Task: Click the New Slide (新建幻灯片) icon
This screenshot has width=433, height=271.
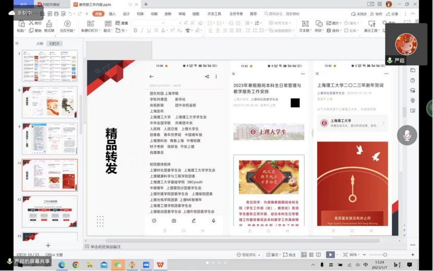Action: 91,24
